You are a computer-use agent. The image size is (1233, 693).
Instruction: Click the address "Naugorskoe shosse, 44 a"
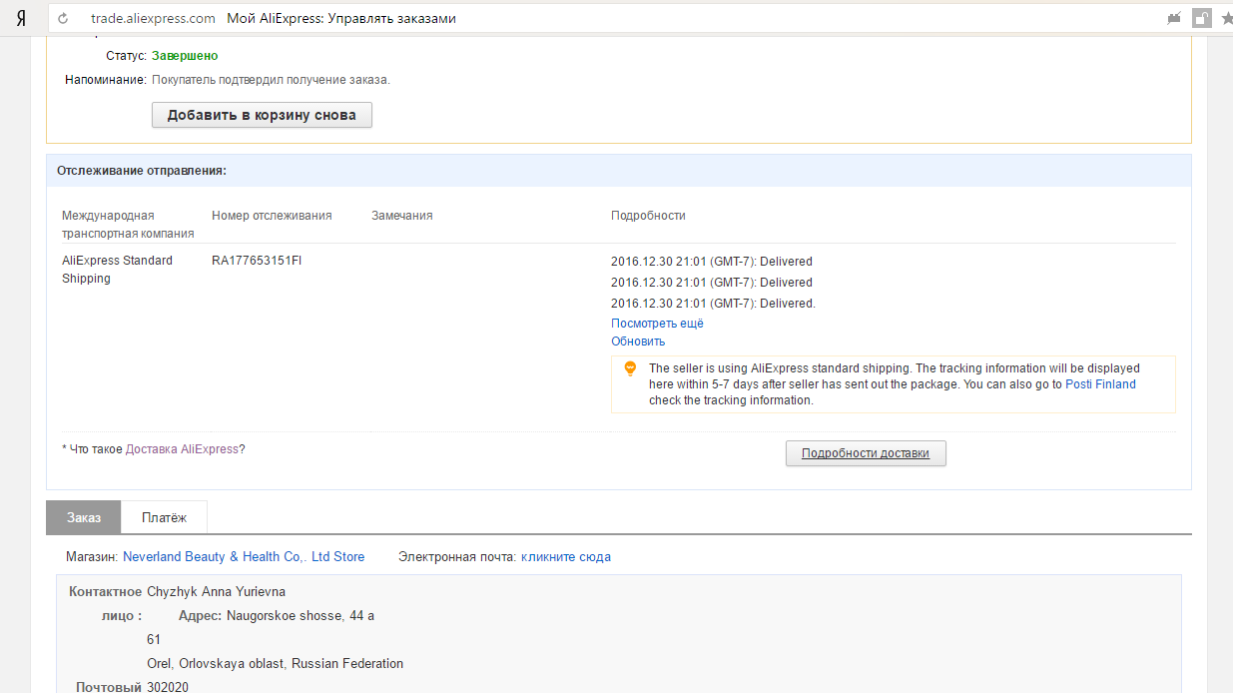point(301,616)
